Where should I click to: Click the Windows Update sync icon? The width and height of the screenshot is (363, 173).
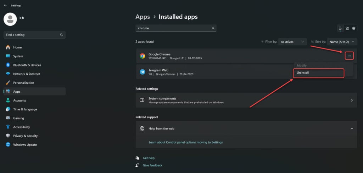point(8,145)
